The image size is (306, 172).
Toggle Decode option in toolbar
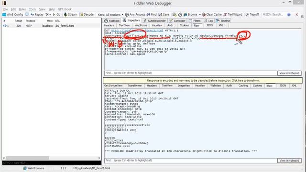pos(87,15)
